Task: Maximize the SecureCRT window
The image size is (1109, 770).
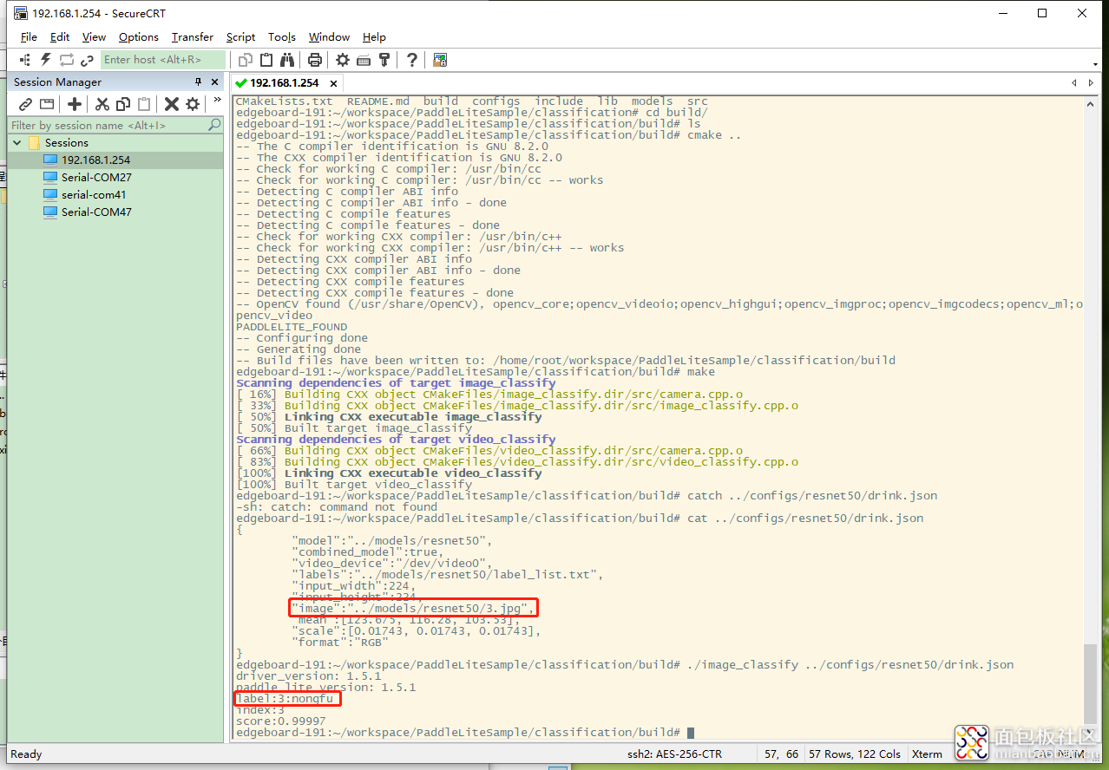Action: pos(1042,13)
